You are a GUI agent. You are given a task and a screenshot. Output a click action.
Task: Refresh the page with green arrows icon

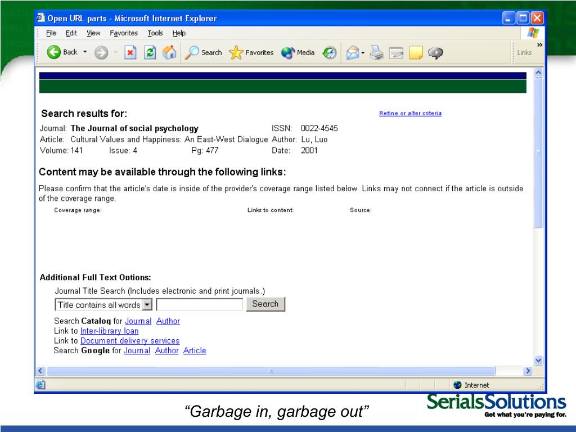coord(150,52)
